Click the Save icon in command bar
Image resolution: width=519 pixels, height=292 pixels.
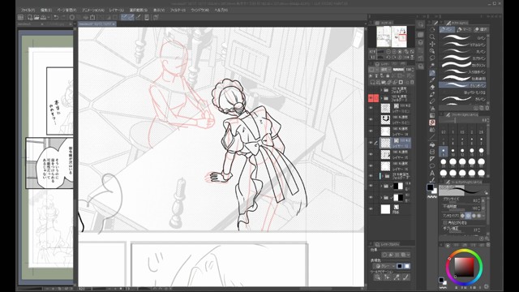pyautogui.click(x=43, y=17)
